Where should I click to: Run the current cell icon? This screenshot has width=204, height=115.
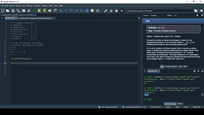(x=39, y=11)
